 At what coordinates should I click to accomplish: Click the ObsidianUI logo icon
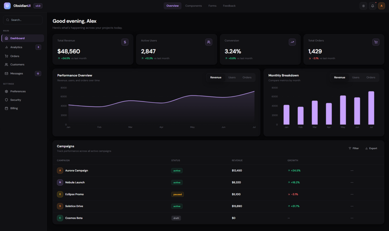pos(7,6)
